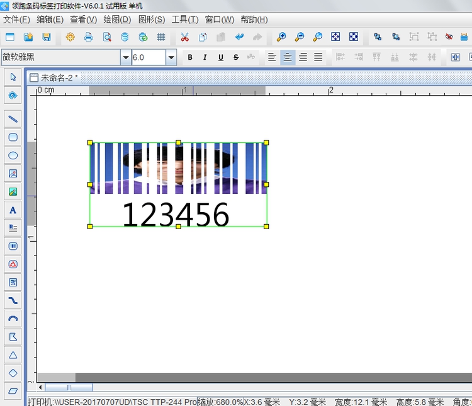Click the 123456 barcode object on canvas
Image resolution: width=472 pixels, height=406 pixels.
click(178, 184)
